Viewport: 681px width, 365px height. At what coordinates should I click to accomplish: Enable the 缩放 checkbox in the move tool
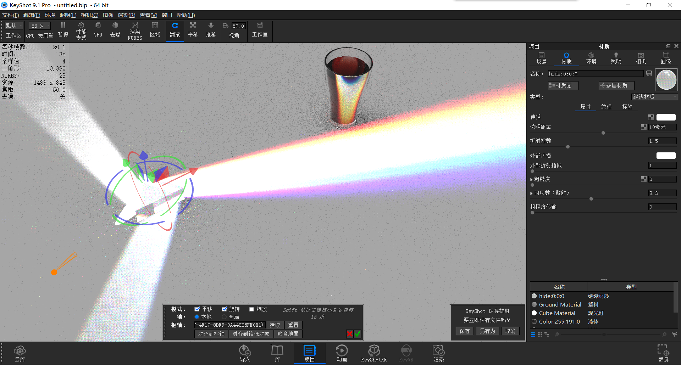pyautogui.click(x=251, y=309)
